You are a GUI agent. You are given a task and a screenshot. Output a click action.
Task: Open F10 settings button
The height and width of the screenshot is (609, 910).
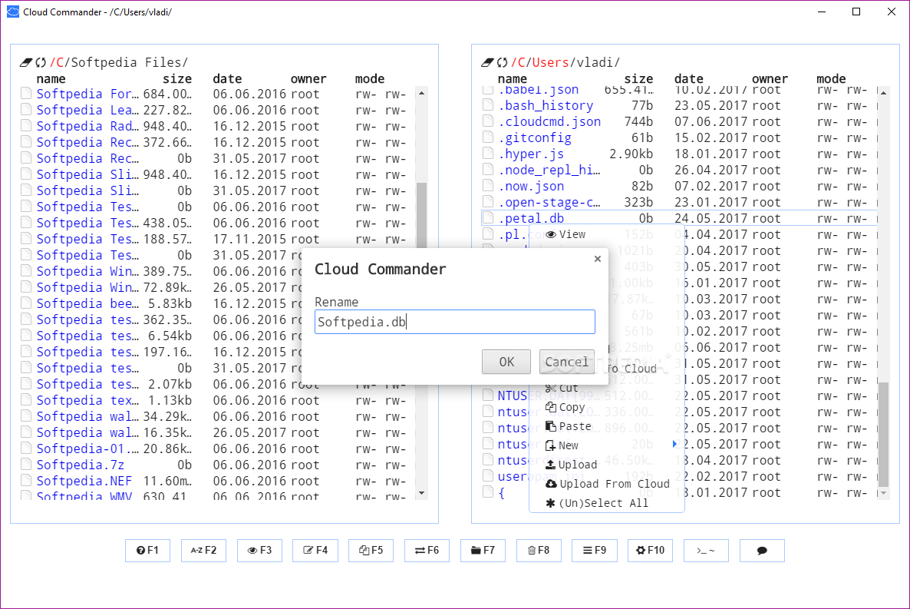click(650, 551)
